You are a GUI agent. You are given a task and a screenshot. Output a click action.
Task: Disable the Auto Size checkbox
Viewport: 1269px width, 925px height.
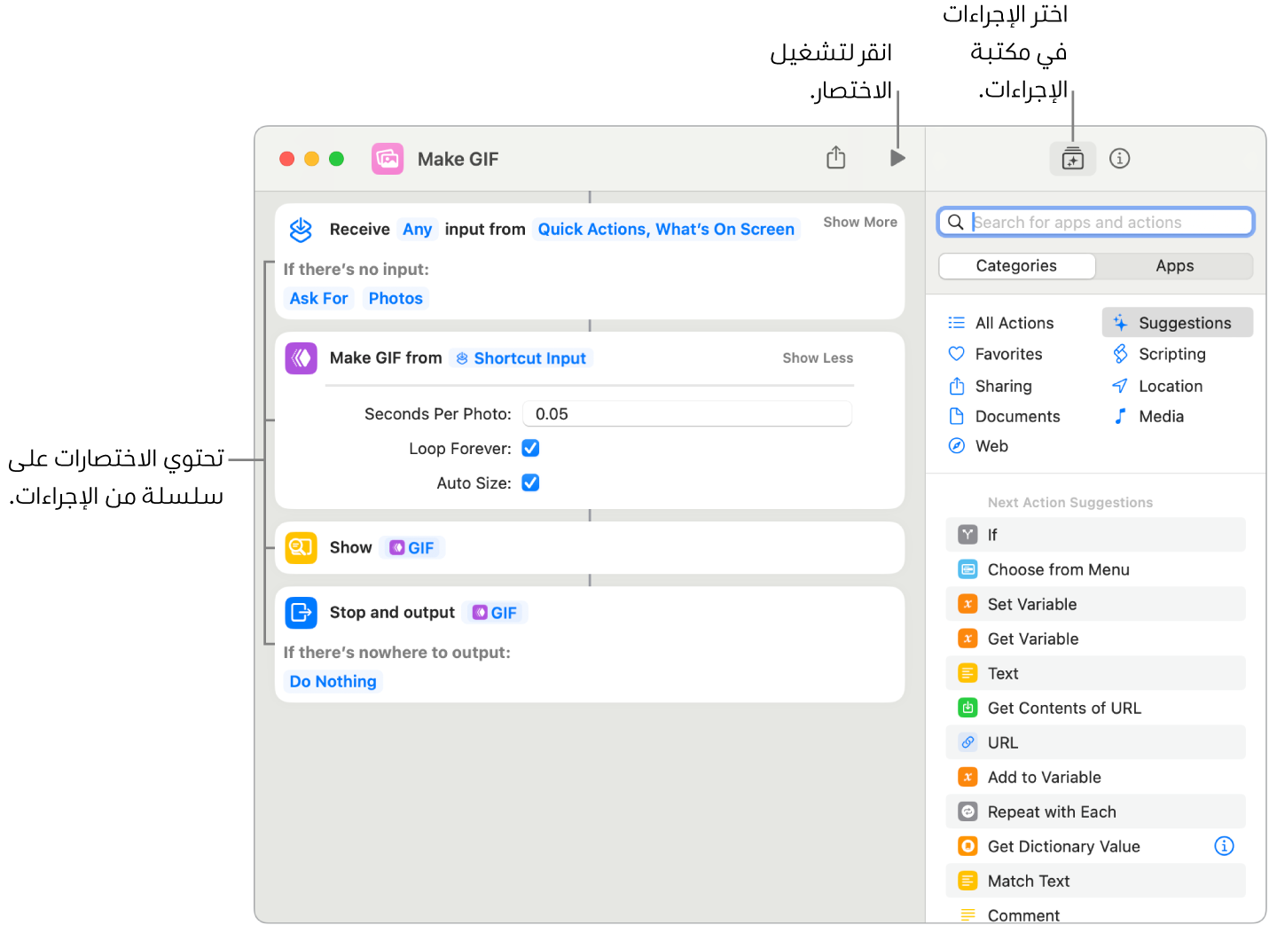coord(530,482)
